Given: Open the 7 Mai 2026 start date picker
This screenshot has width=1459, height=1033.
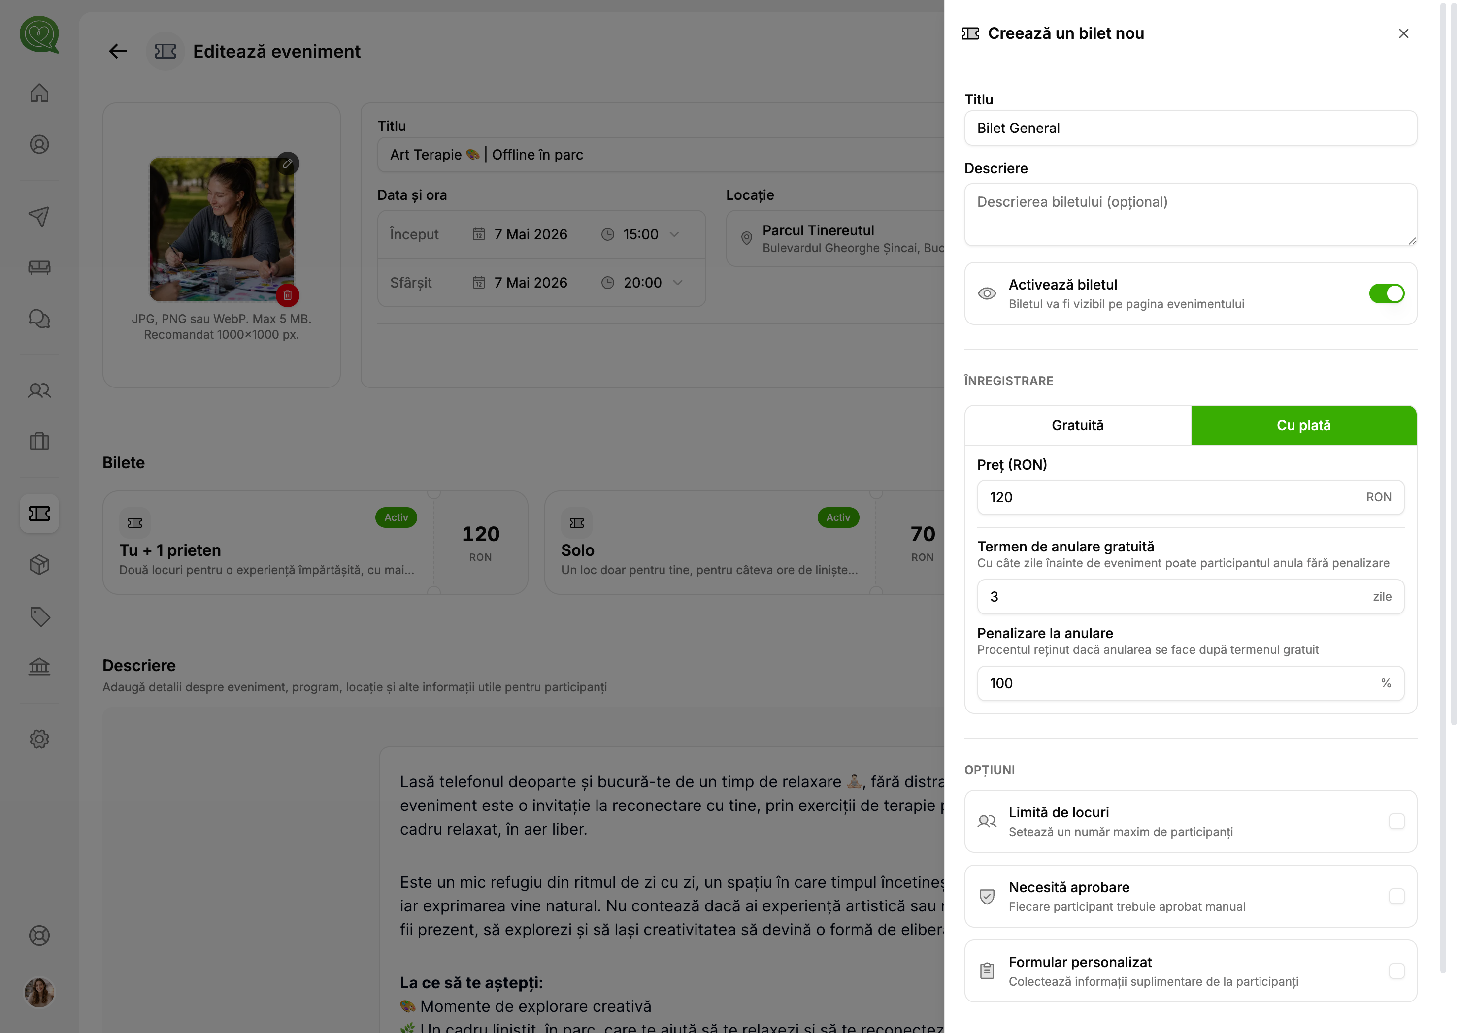Looking at the screenshot, I should 521,234.
